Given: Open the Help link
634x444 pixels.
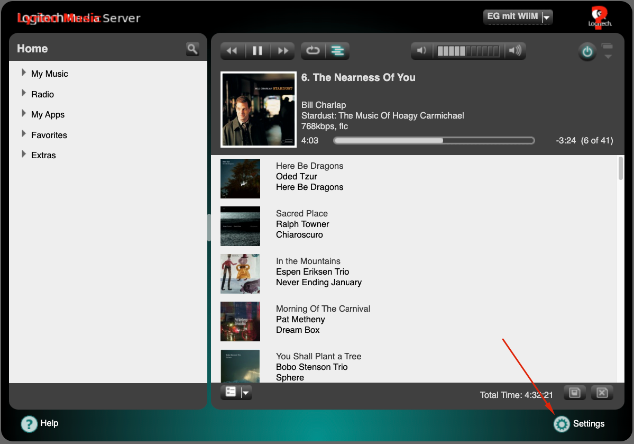Looking at the screenshot, I should click(x=40, y=423).
